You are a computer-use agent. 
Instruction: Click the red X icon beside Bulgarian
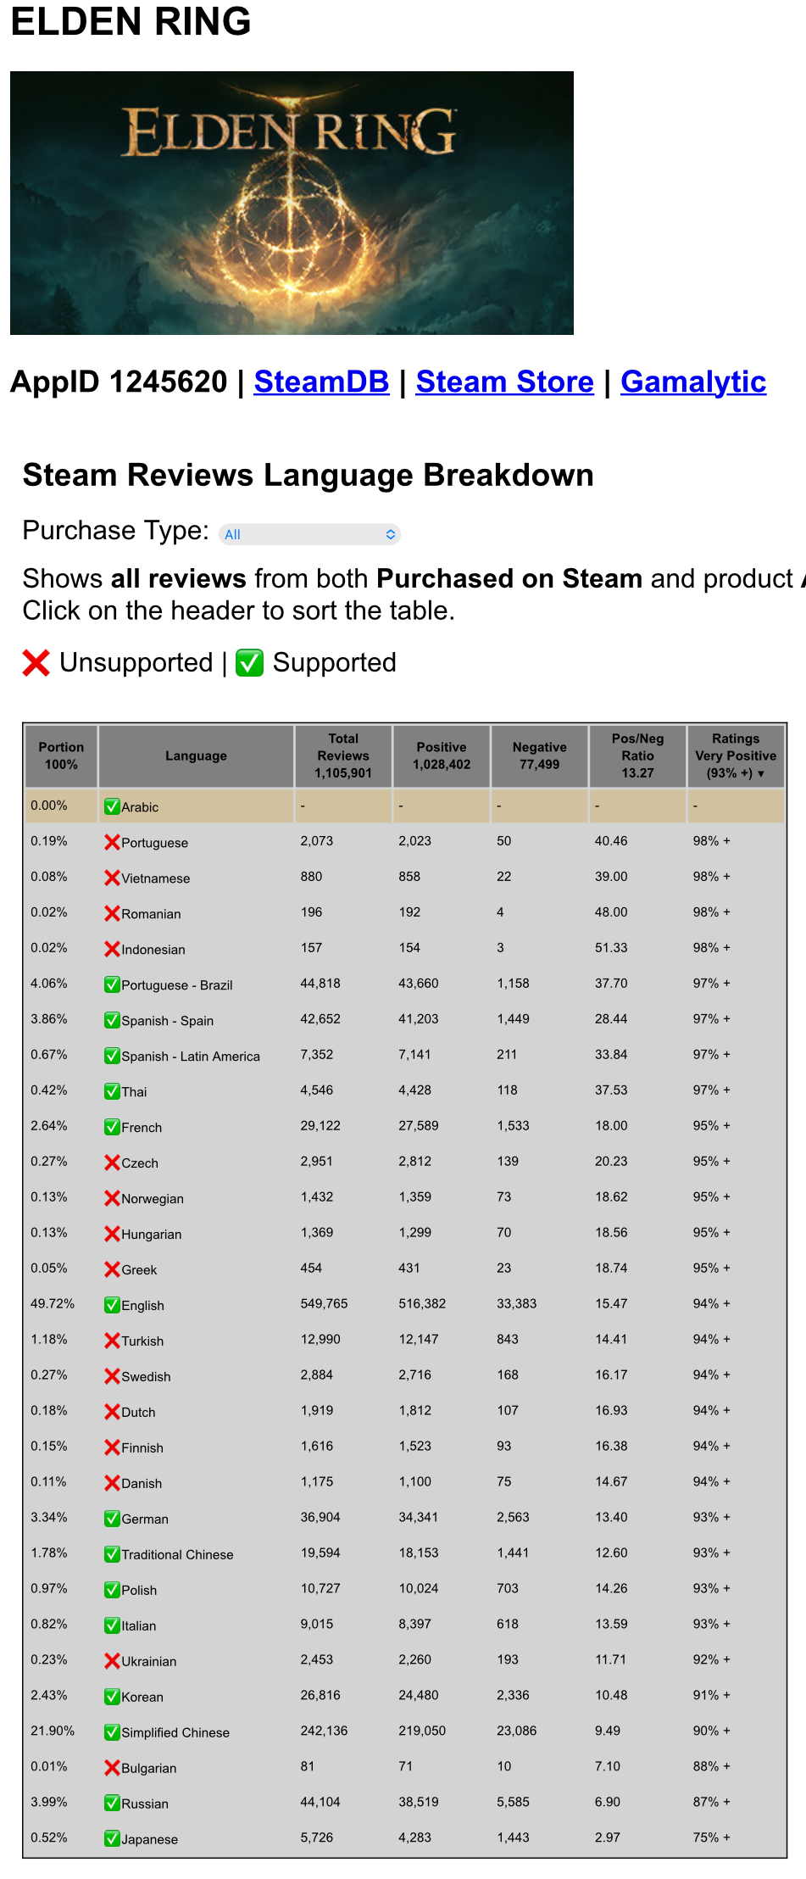112,1767
